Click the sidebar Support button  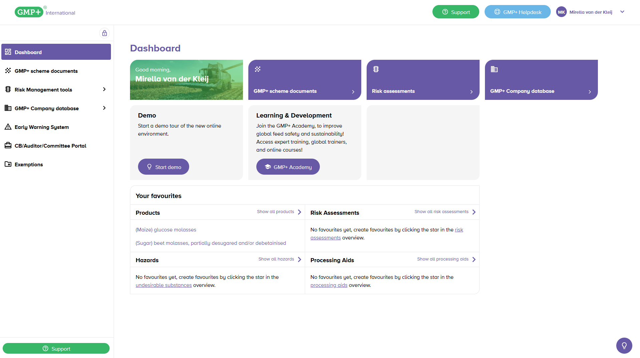pyautogui.click(x=56, y=348)
